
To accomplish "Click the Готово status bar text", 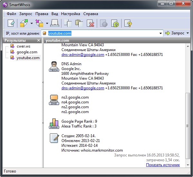I will point(10,171).
